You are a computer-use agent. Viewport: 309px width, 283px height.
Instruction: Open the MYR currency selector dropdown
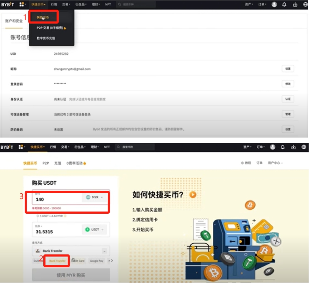tap(95, 197)
